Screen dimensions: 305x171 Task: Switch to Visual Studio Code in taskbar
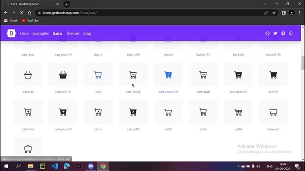pos(55,166)
